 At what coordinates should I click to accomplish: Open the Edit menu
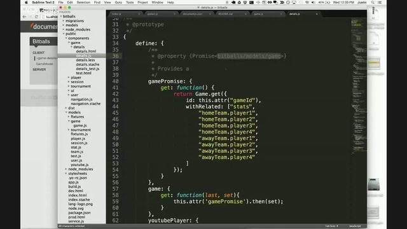pos(70,3)
